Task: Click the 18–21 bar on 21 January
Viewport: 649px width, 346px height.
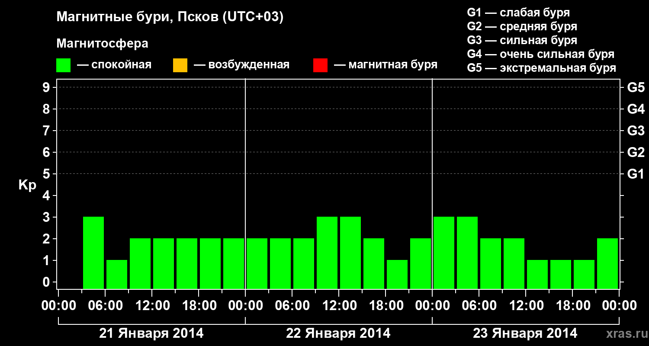Action: click(210, 263)
